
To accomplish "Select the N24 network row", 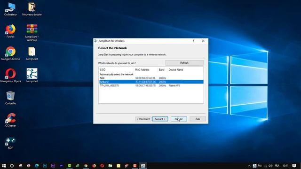I will (x=151, y=78).
